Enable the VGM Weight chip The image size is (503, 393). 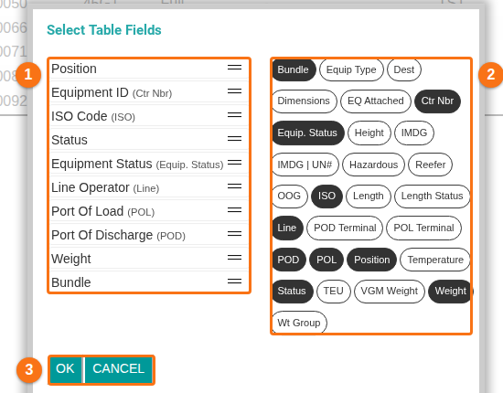point(390,291)
